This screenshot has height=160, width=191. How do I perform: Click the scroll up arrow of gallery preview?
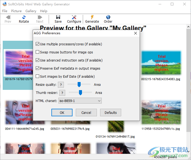coord(188,27)
